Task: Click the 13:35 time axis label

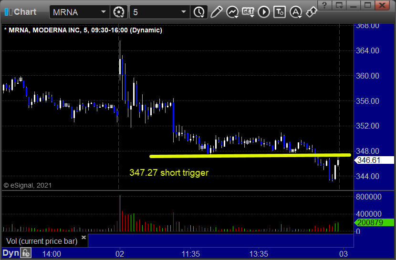Action: [259, 254]
